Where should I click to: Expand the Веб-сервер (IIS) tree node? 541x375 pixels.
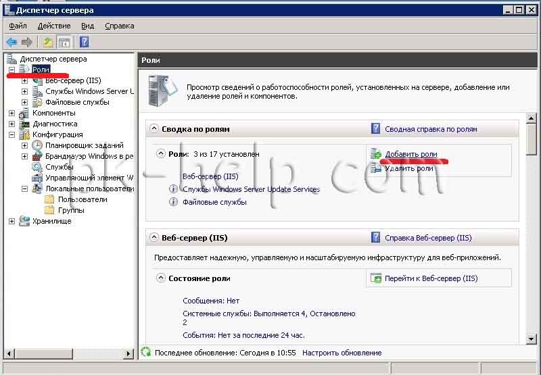24,80
